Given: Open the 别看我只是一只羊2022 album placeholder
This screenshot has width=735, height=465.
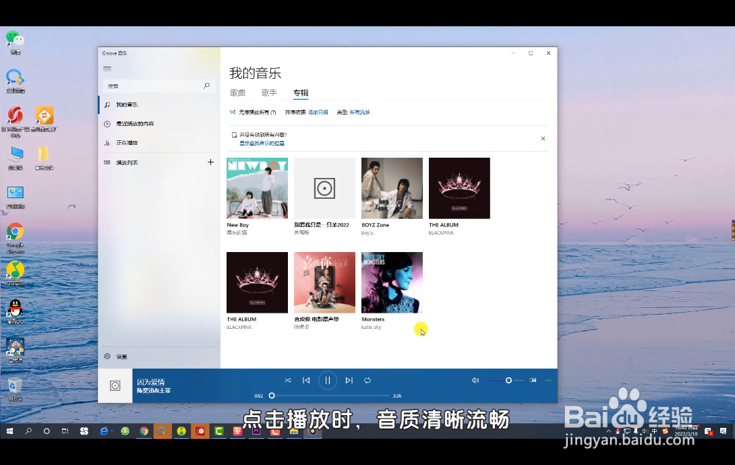Looking at the screenshot, I should click(324, 188).
